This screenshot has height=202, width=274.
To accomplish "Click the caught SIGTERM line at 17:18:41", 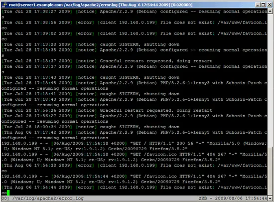I will pyautogui.click(x=91, y=94).
